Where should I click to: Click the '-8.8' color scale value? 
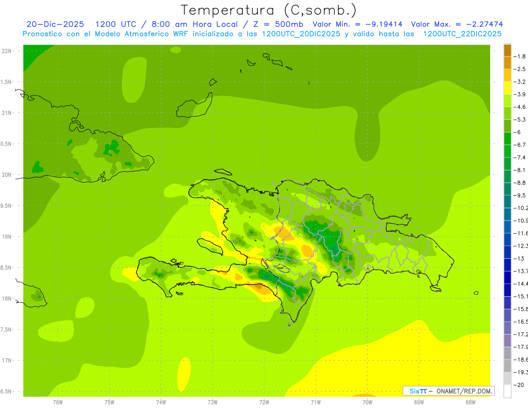pyautogui.click(x=521, y=183)
